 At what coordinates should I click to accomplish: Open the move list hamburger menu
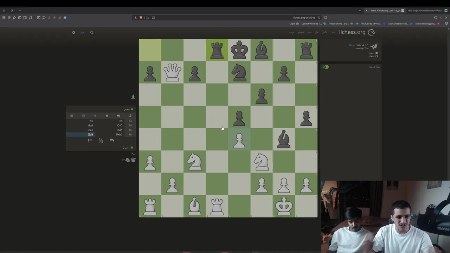click(x=71, y=116)
